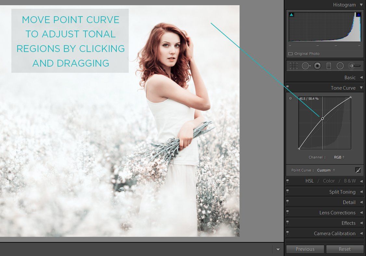Click the Basic panel title
The image size is (366, 256).
(x=350, y=77)
